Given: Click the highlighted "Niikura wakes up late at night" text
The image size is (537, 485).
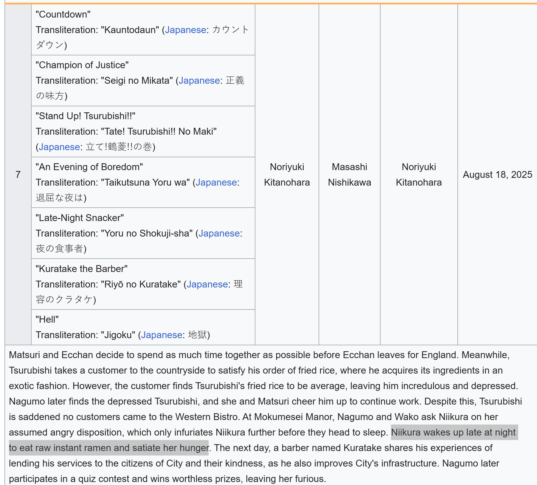Looking at the screenshot, I should click(x=453, y=432).
